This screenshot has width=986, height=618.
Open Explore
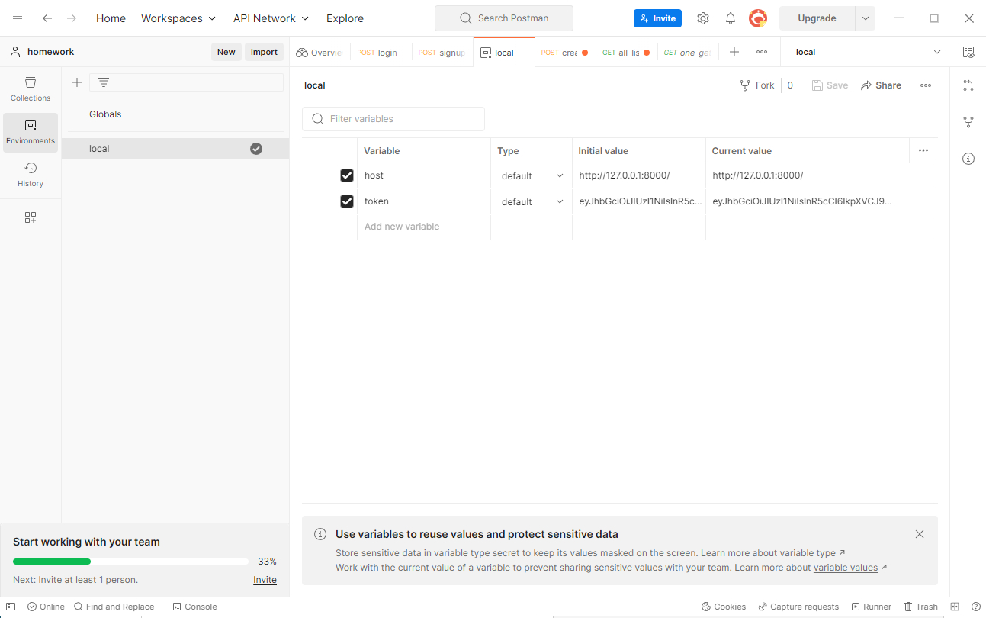pos(345,18)
